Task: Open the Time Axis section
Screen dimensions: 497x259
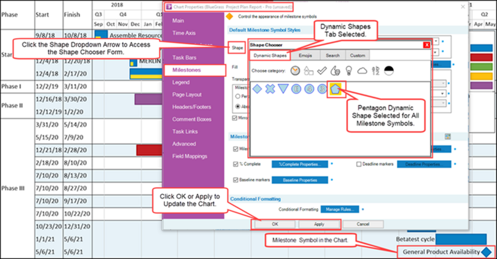Action: pos(184,33)
